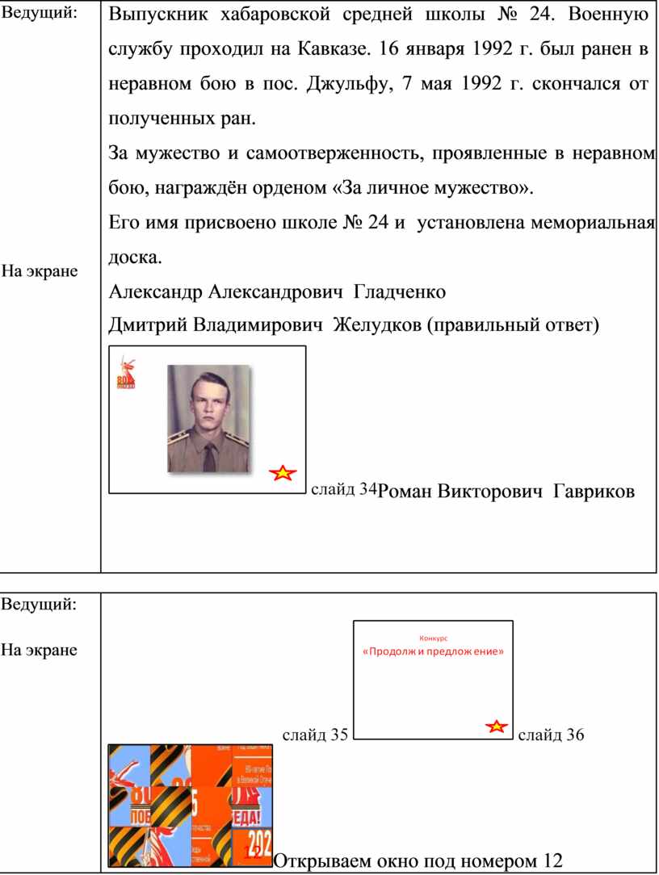659x875 pixels.
Task: Click the line «Его имя присвоено школе № 24»
Action: pyautogui.click(x=381, y=222)
